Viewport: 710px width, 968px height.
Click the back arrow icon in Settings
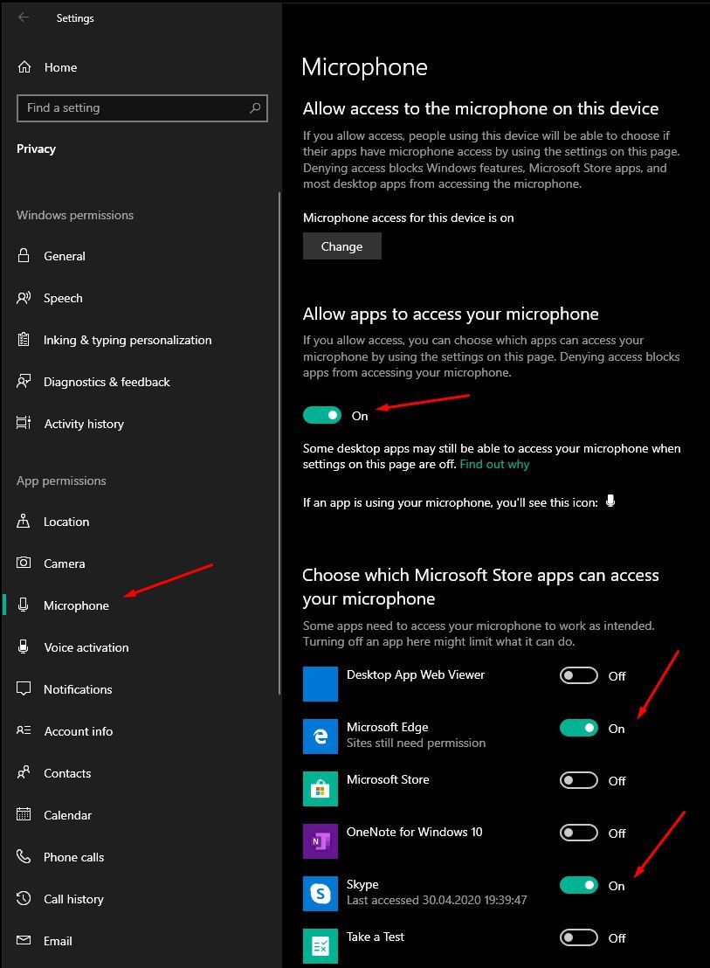[24, 17]
